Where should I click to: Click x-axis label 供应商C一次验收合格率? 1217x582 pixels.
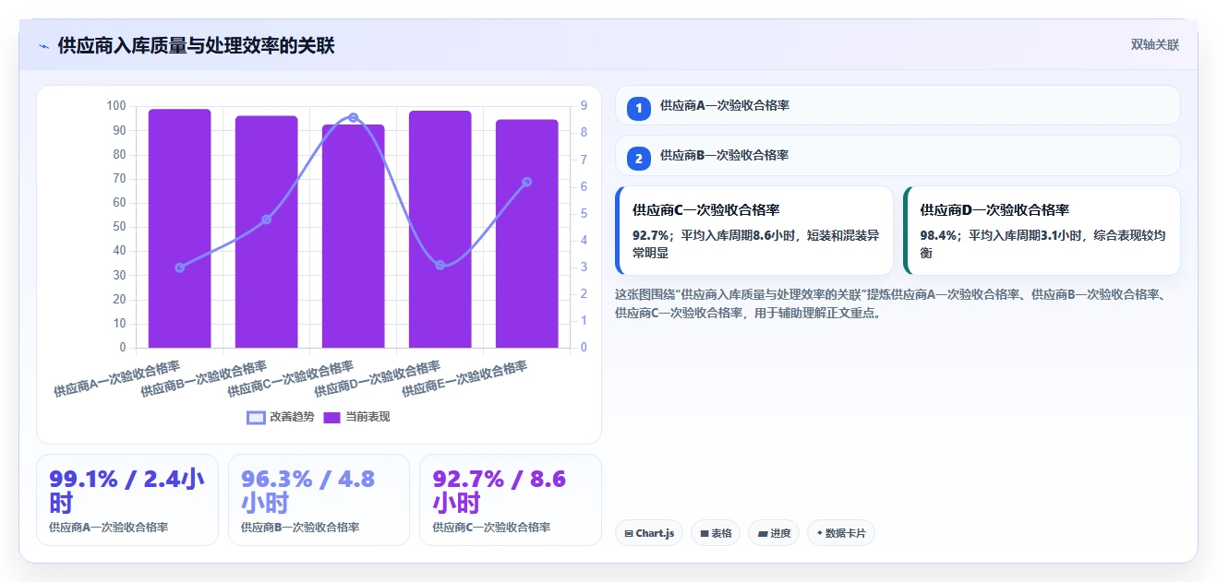[x=291, y=378]
